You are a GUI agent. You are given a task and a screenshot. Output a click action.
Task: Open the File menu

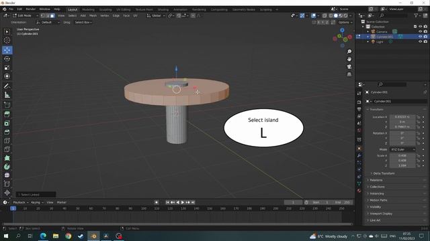tap(11, 9)
